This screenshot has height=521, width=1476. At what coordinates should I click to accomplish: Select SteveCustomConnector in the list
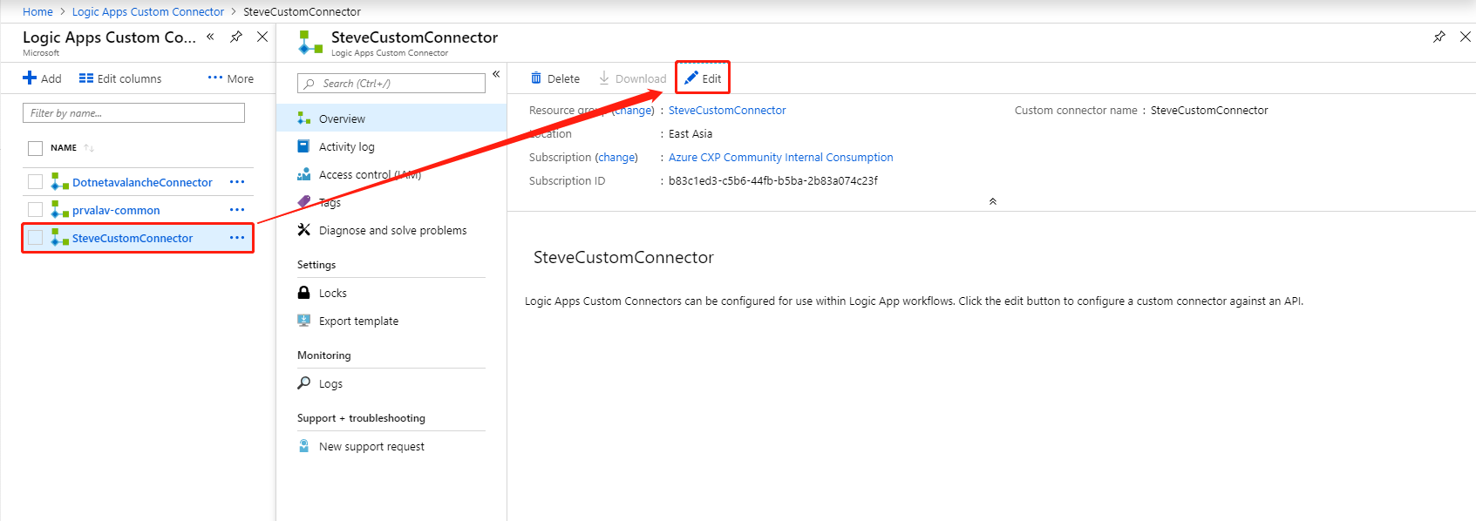click(133, 238)
